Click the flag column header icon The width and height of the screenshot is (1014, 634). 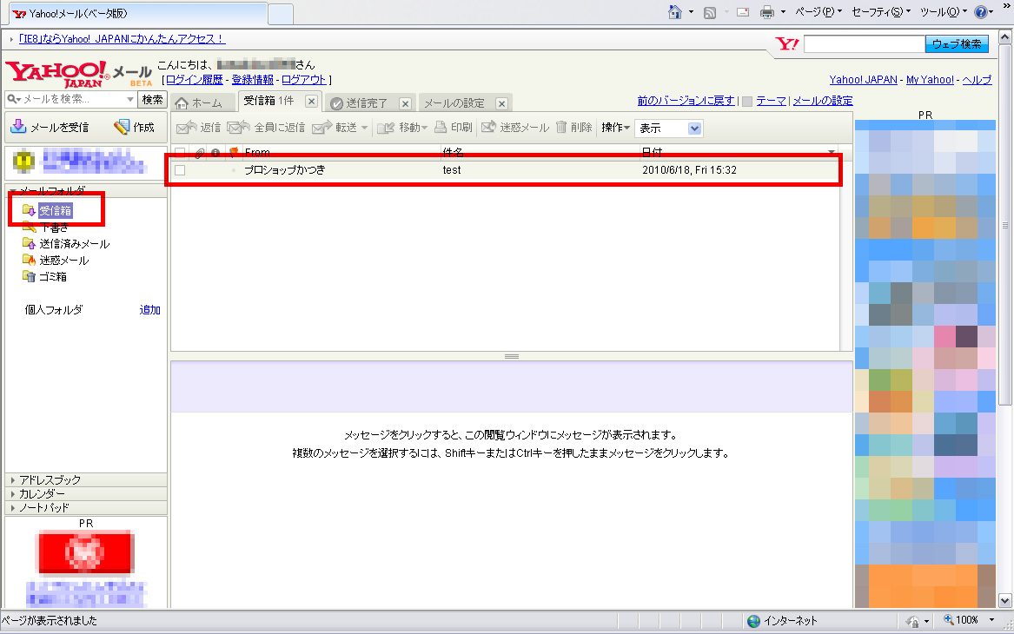coord(234,153)
